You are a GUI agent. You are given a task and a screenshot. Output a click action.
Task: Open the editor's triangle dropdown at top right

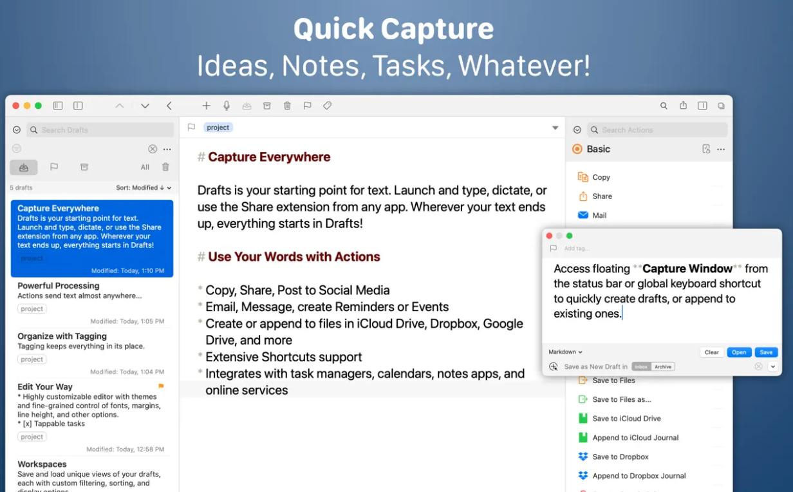tap(555, 128)
